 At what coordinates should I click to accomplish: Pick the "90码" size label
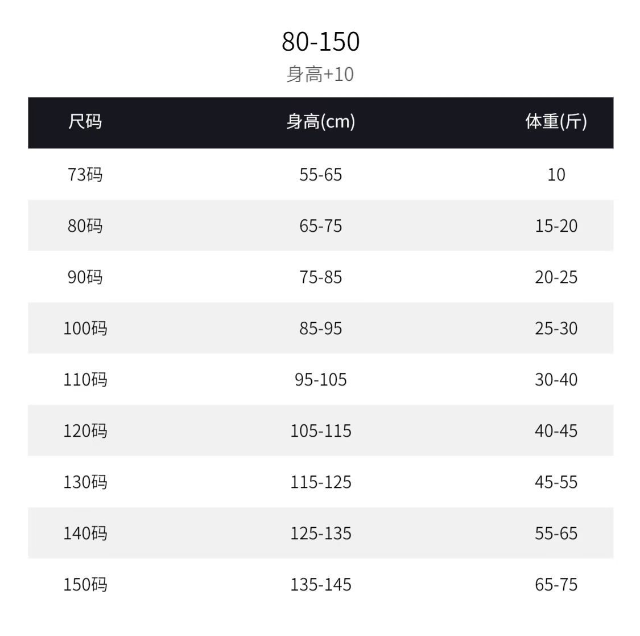(x=85, y=277)
